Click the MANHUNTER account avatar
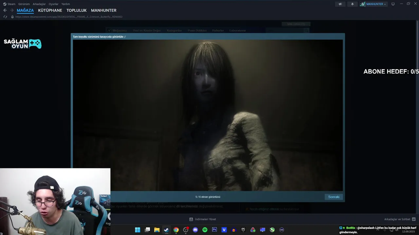Screen dimensions: 419x235 362,4
